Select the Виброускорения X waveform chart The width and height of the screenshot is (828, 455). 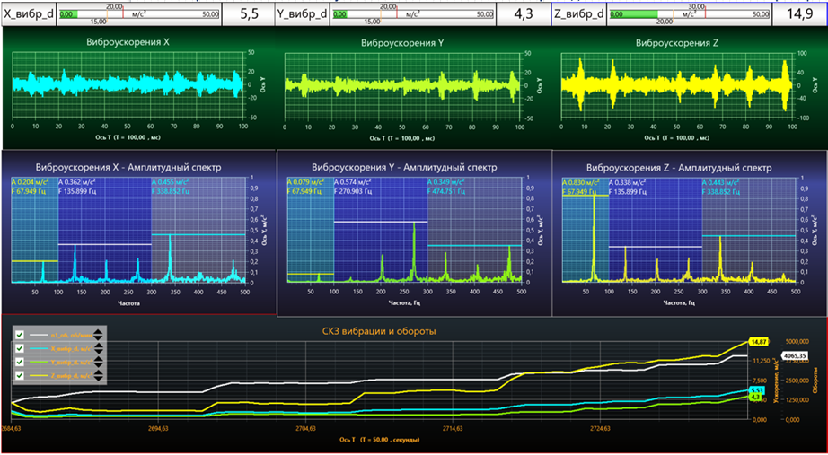[128, 85]
